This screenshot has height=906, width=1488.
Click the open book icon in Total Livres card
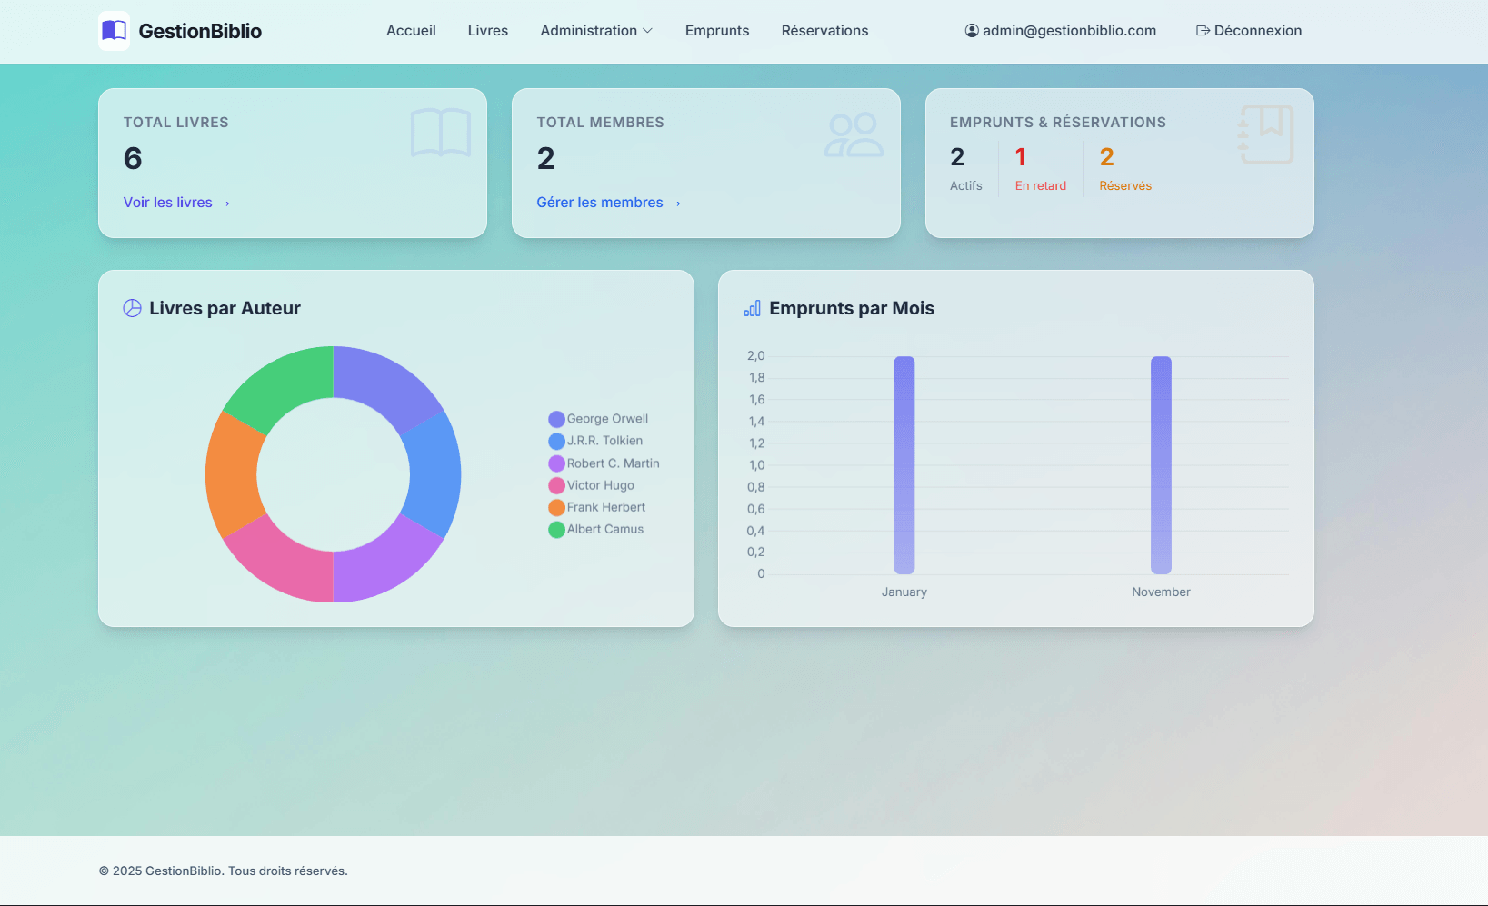(x=441, y=133)
